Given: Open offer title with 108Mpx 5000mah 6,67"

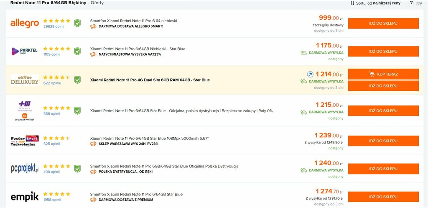Looking at the screenshot, I should 149,138.
